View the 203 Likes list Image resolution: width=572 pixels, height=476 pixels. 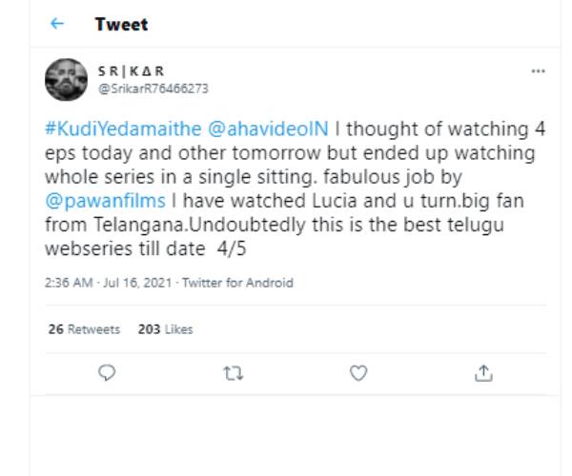coord(165,329)
